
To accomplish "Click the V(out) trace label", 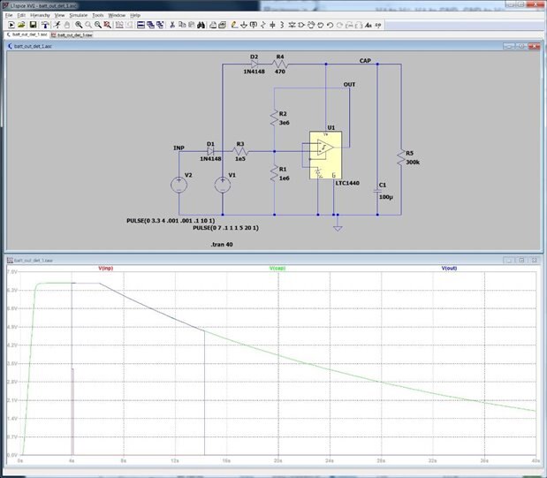I will point(449,268).
